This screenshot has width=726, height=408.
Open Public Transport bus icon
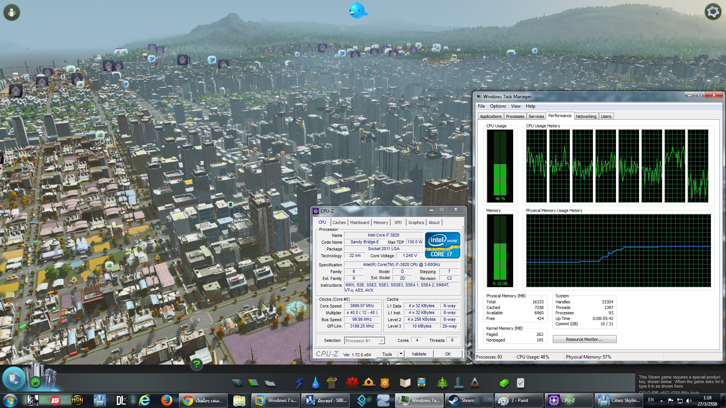click(421, 383)
